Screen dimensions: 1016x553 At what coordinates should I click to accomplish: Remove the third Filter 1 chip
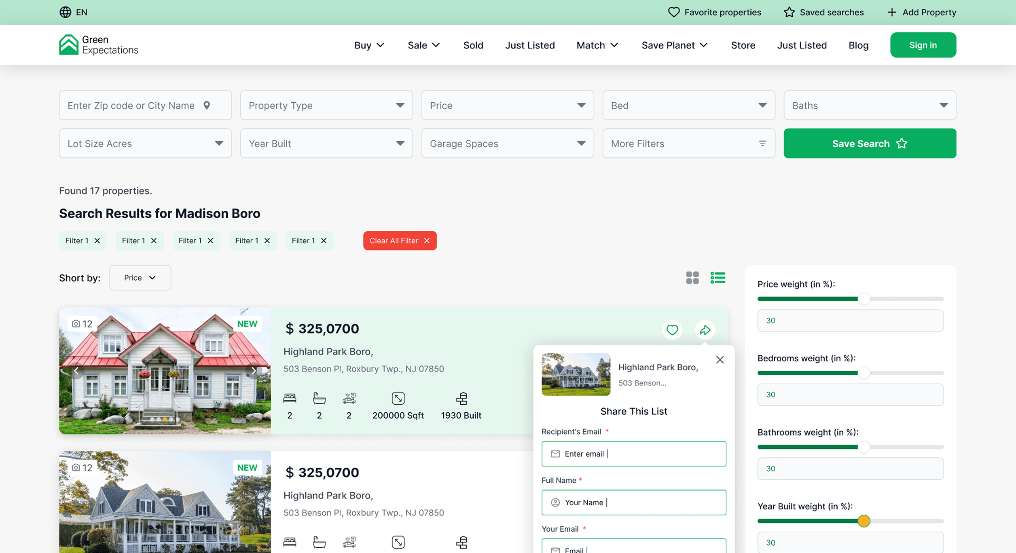(210, 241)
